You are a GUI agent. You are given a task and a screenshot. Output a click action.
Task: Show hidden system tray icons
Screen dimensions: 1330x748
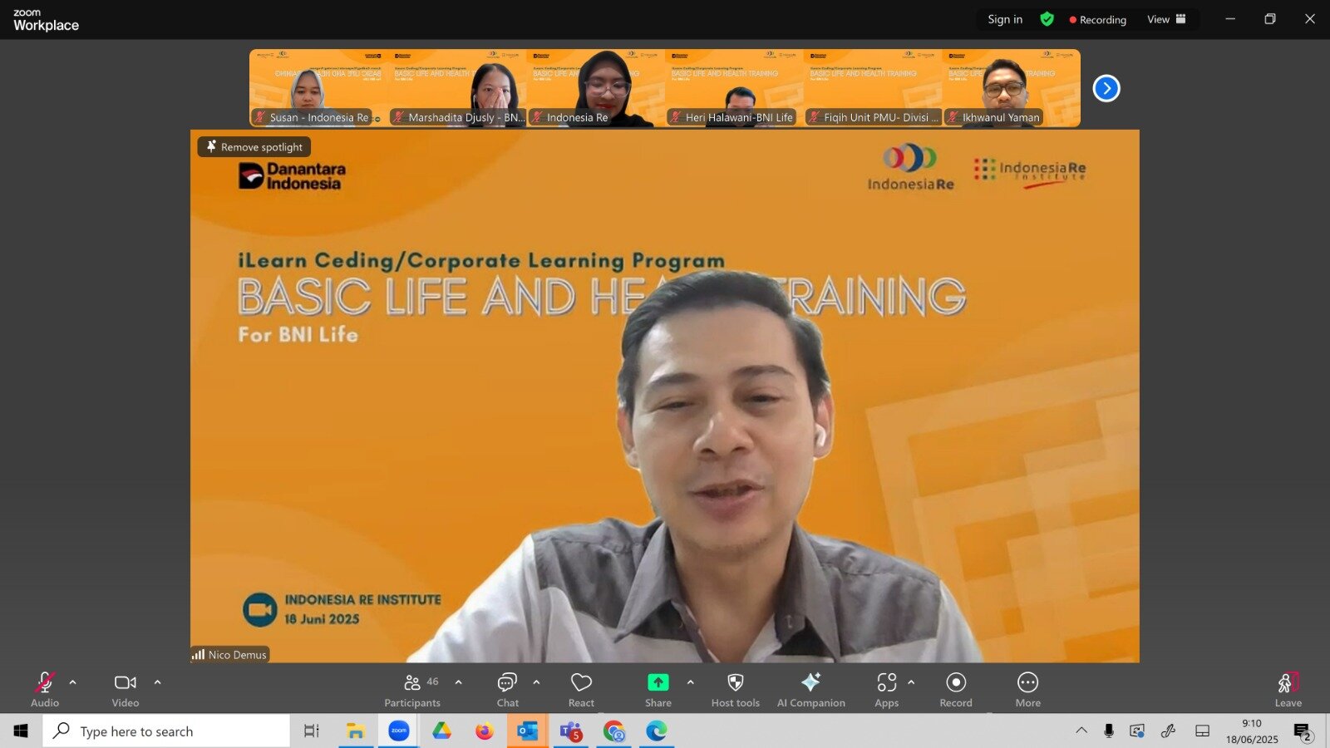[1081, 731]
